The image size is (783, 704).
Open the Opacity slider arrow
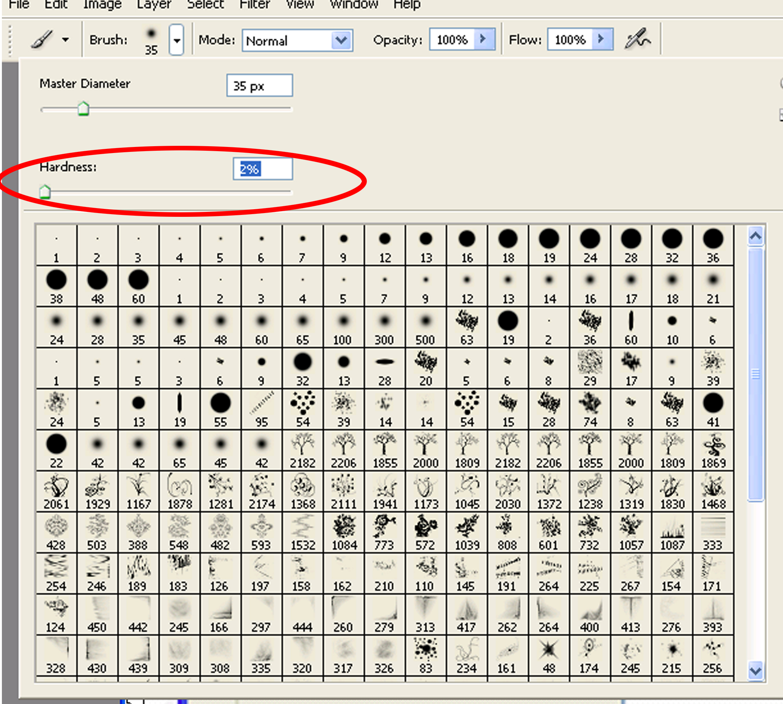(483, 39)
